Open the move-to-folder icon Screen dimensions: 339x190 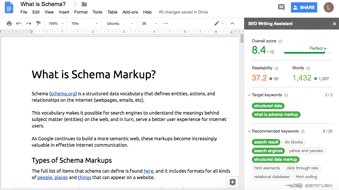[84, 4]
